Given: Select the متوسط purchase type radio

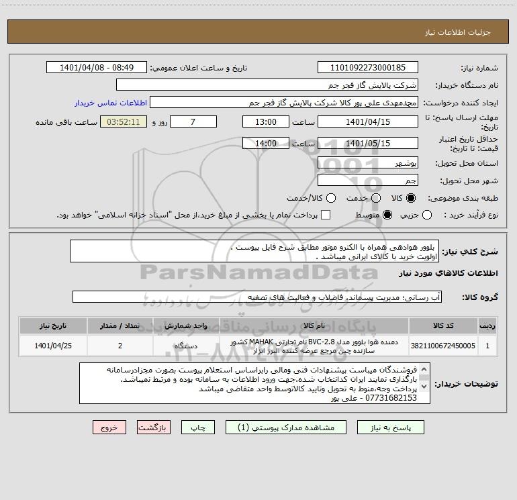Looking at the screenshot, I should [387, 215].
